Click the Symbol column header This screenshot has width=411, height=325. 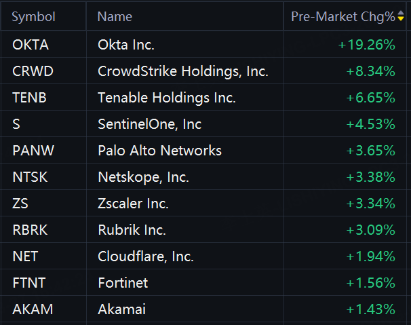click(33, 16)
